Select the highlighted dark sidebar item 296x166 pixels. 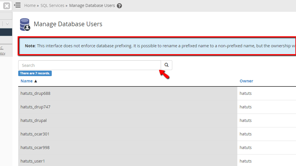coord(6,32)
